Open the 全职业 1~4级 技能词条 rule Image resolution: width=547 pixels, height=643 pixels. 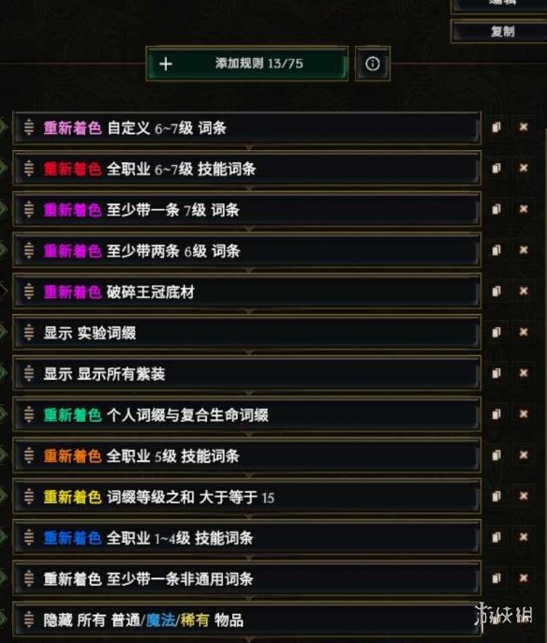(246, 538)
